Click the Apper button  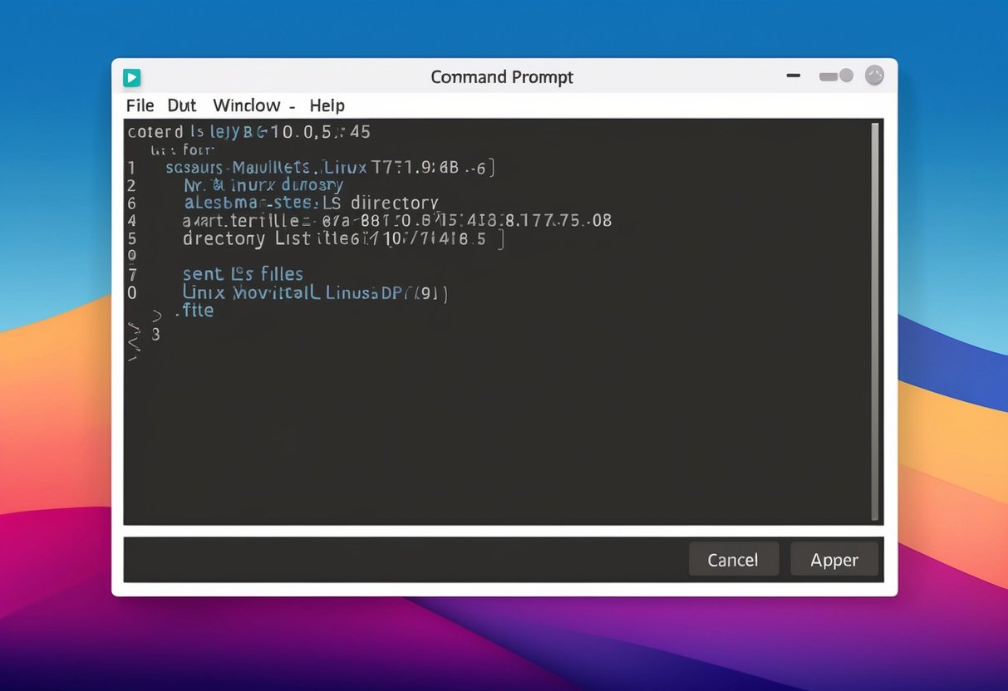(x=833, y=559)
